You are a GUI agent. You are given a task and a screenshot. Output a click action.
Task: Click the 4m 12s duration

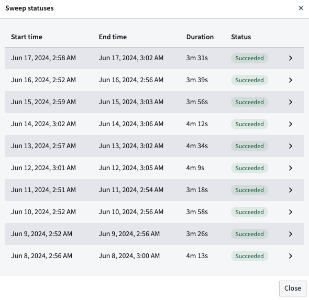[x=197, y=124]
